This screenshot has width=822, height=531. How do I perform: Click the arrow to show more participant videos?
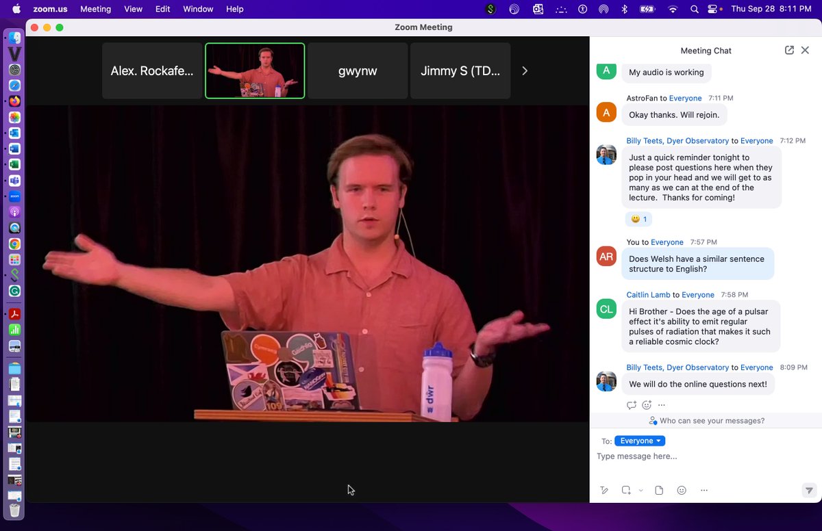coord(525,70)
